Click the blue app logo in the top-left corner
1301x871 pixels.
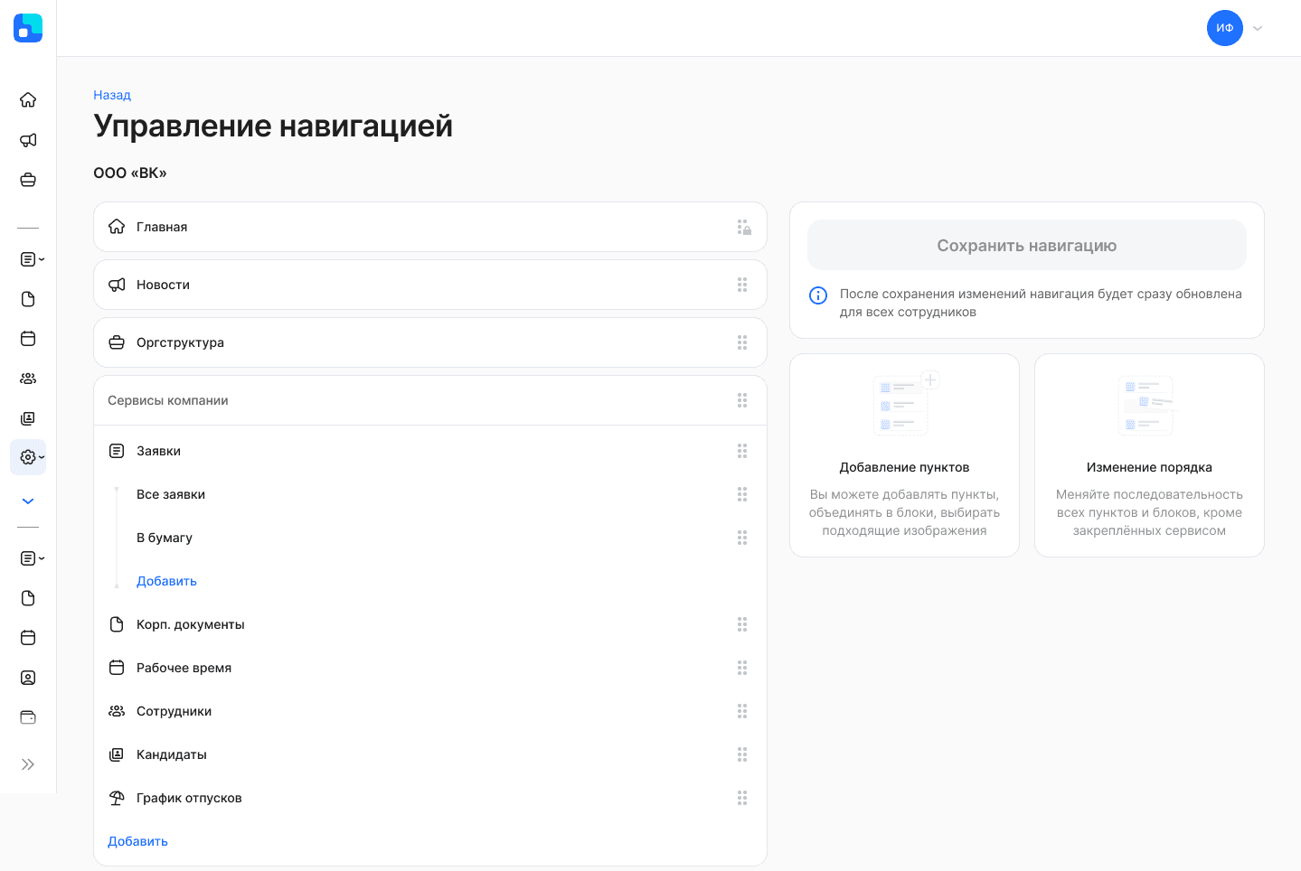pyautogui.click(x=28, y=28)
